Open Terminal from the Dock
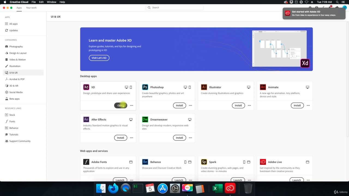 click(138, 188)
